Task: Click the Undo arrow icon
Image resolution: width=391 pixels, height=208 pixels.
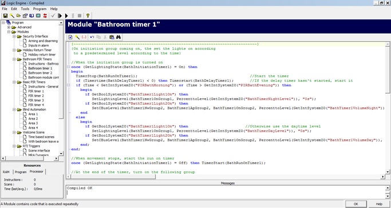Action: pos(92,37)
